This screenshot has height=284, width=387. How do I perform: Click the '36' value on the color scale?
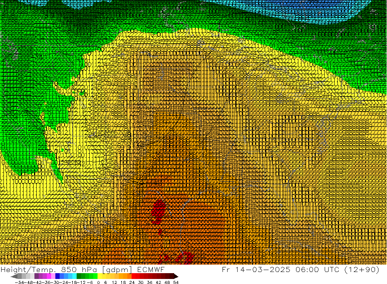pos(149,282)
